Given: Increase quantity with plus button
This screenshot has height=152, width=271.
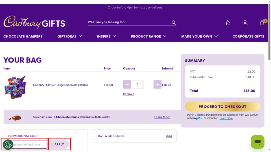Looking at the screenshot, I should 157,84.
